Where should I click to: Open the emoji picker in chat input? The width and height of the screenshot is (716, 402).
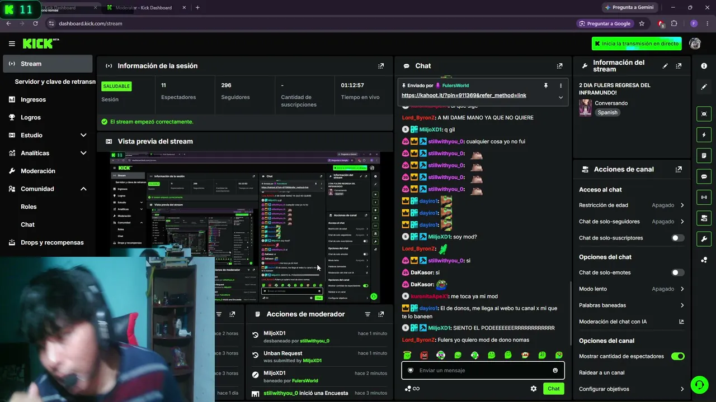(555, 370)
